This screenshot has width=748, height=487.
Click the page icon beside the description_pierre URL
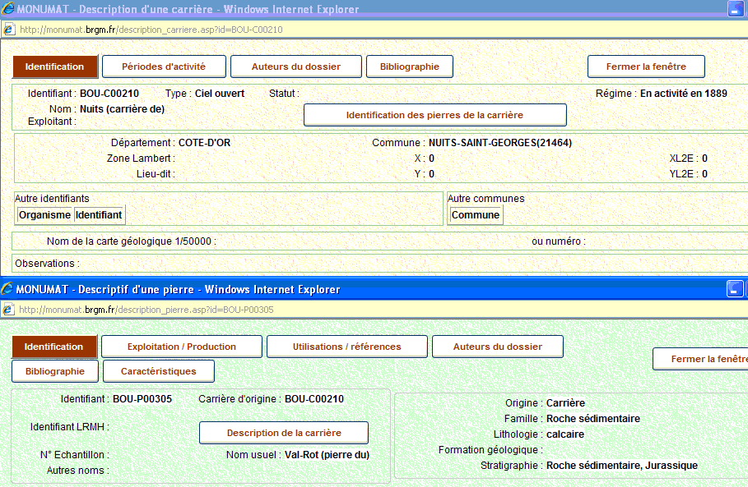(9, 310)
